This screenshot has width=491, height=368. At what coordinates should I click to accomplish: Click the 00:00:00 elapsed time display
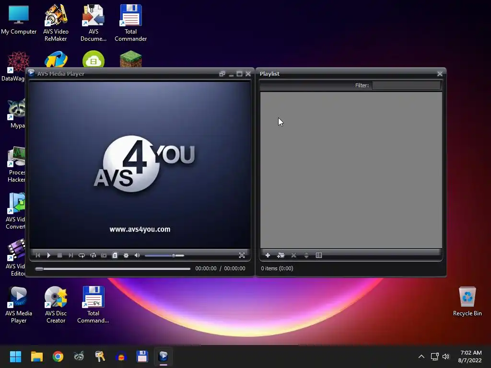[x=206, y=268]
